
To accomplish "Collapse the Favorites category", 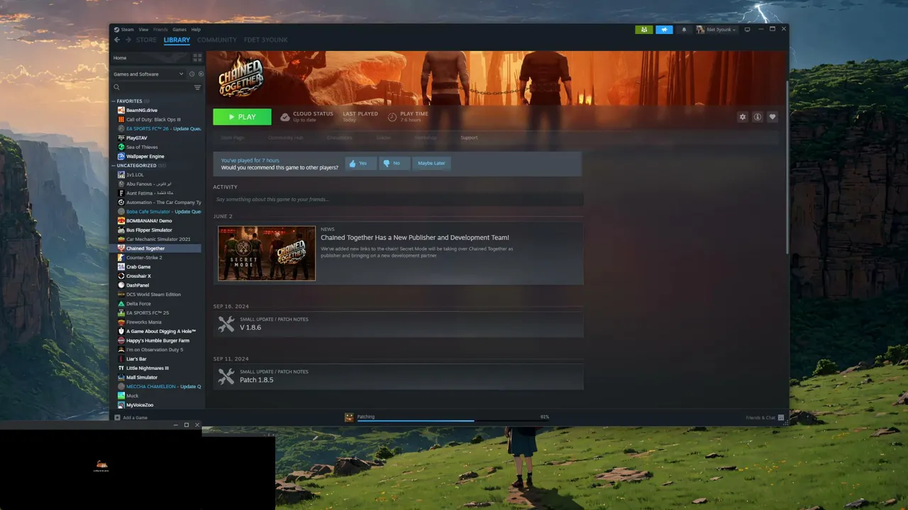I will click(114, 101).
